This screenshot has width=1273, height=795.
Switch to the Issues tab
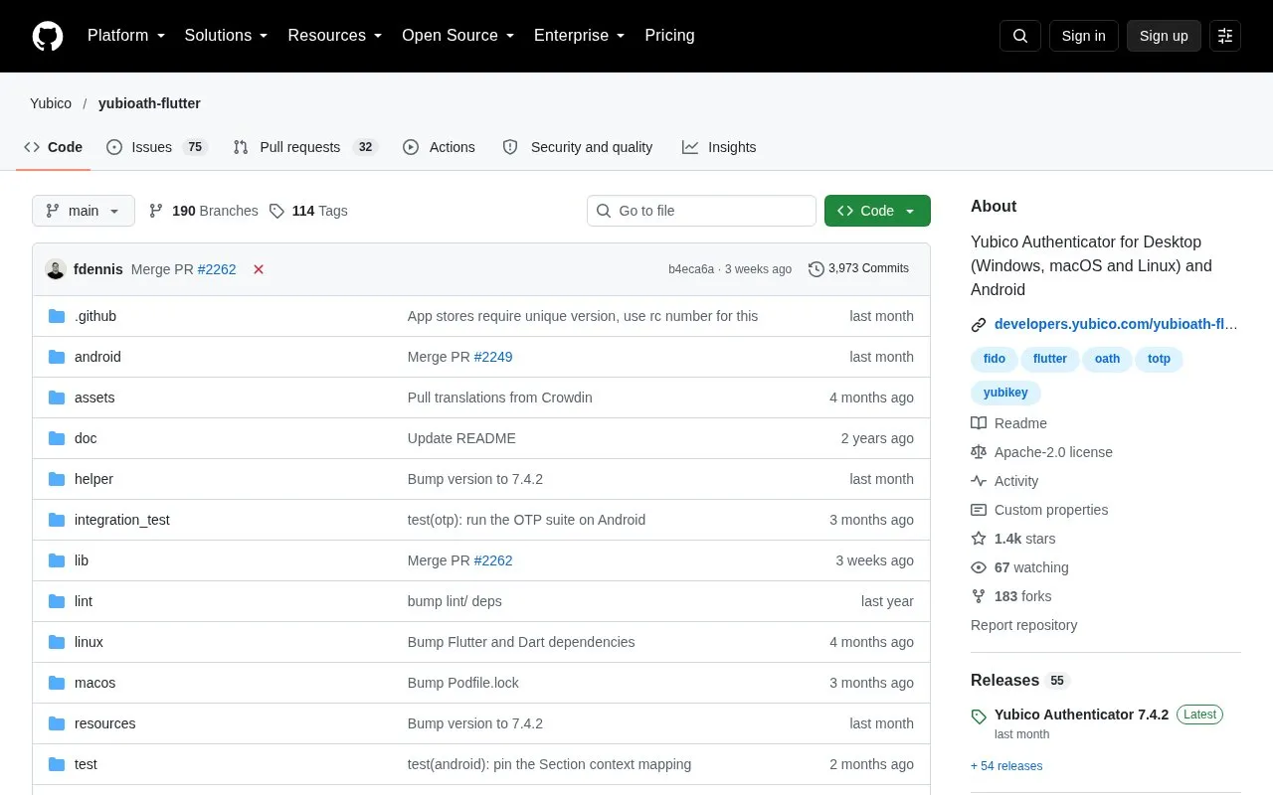(x=156, y=147)
